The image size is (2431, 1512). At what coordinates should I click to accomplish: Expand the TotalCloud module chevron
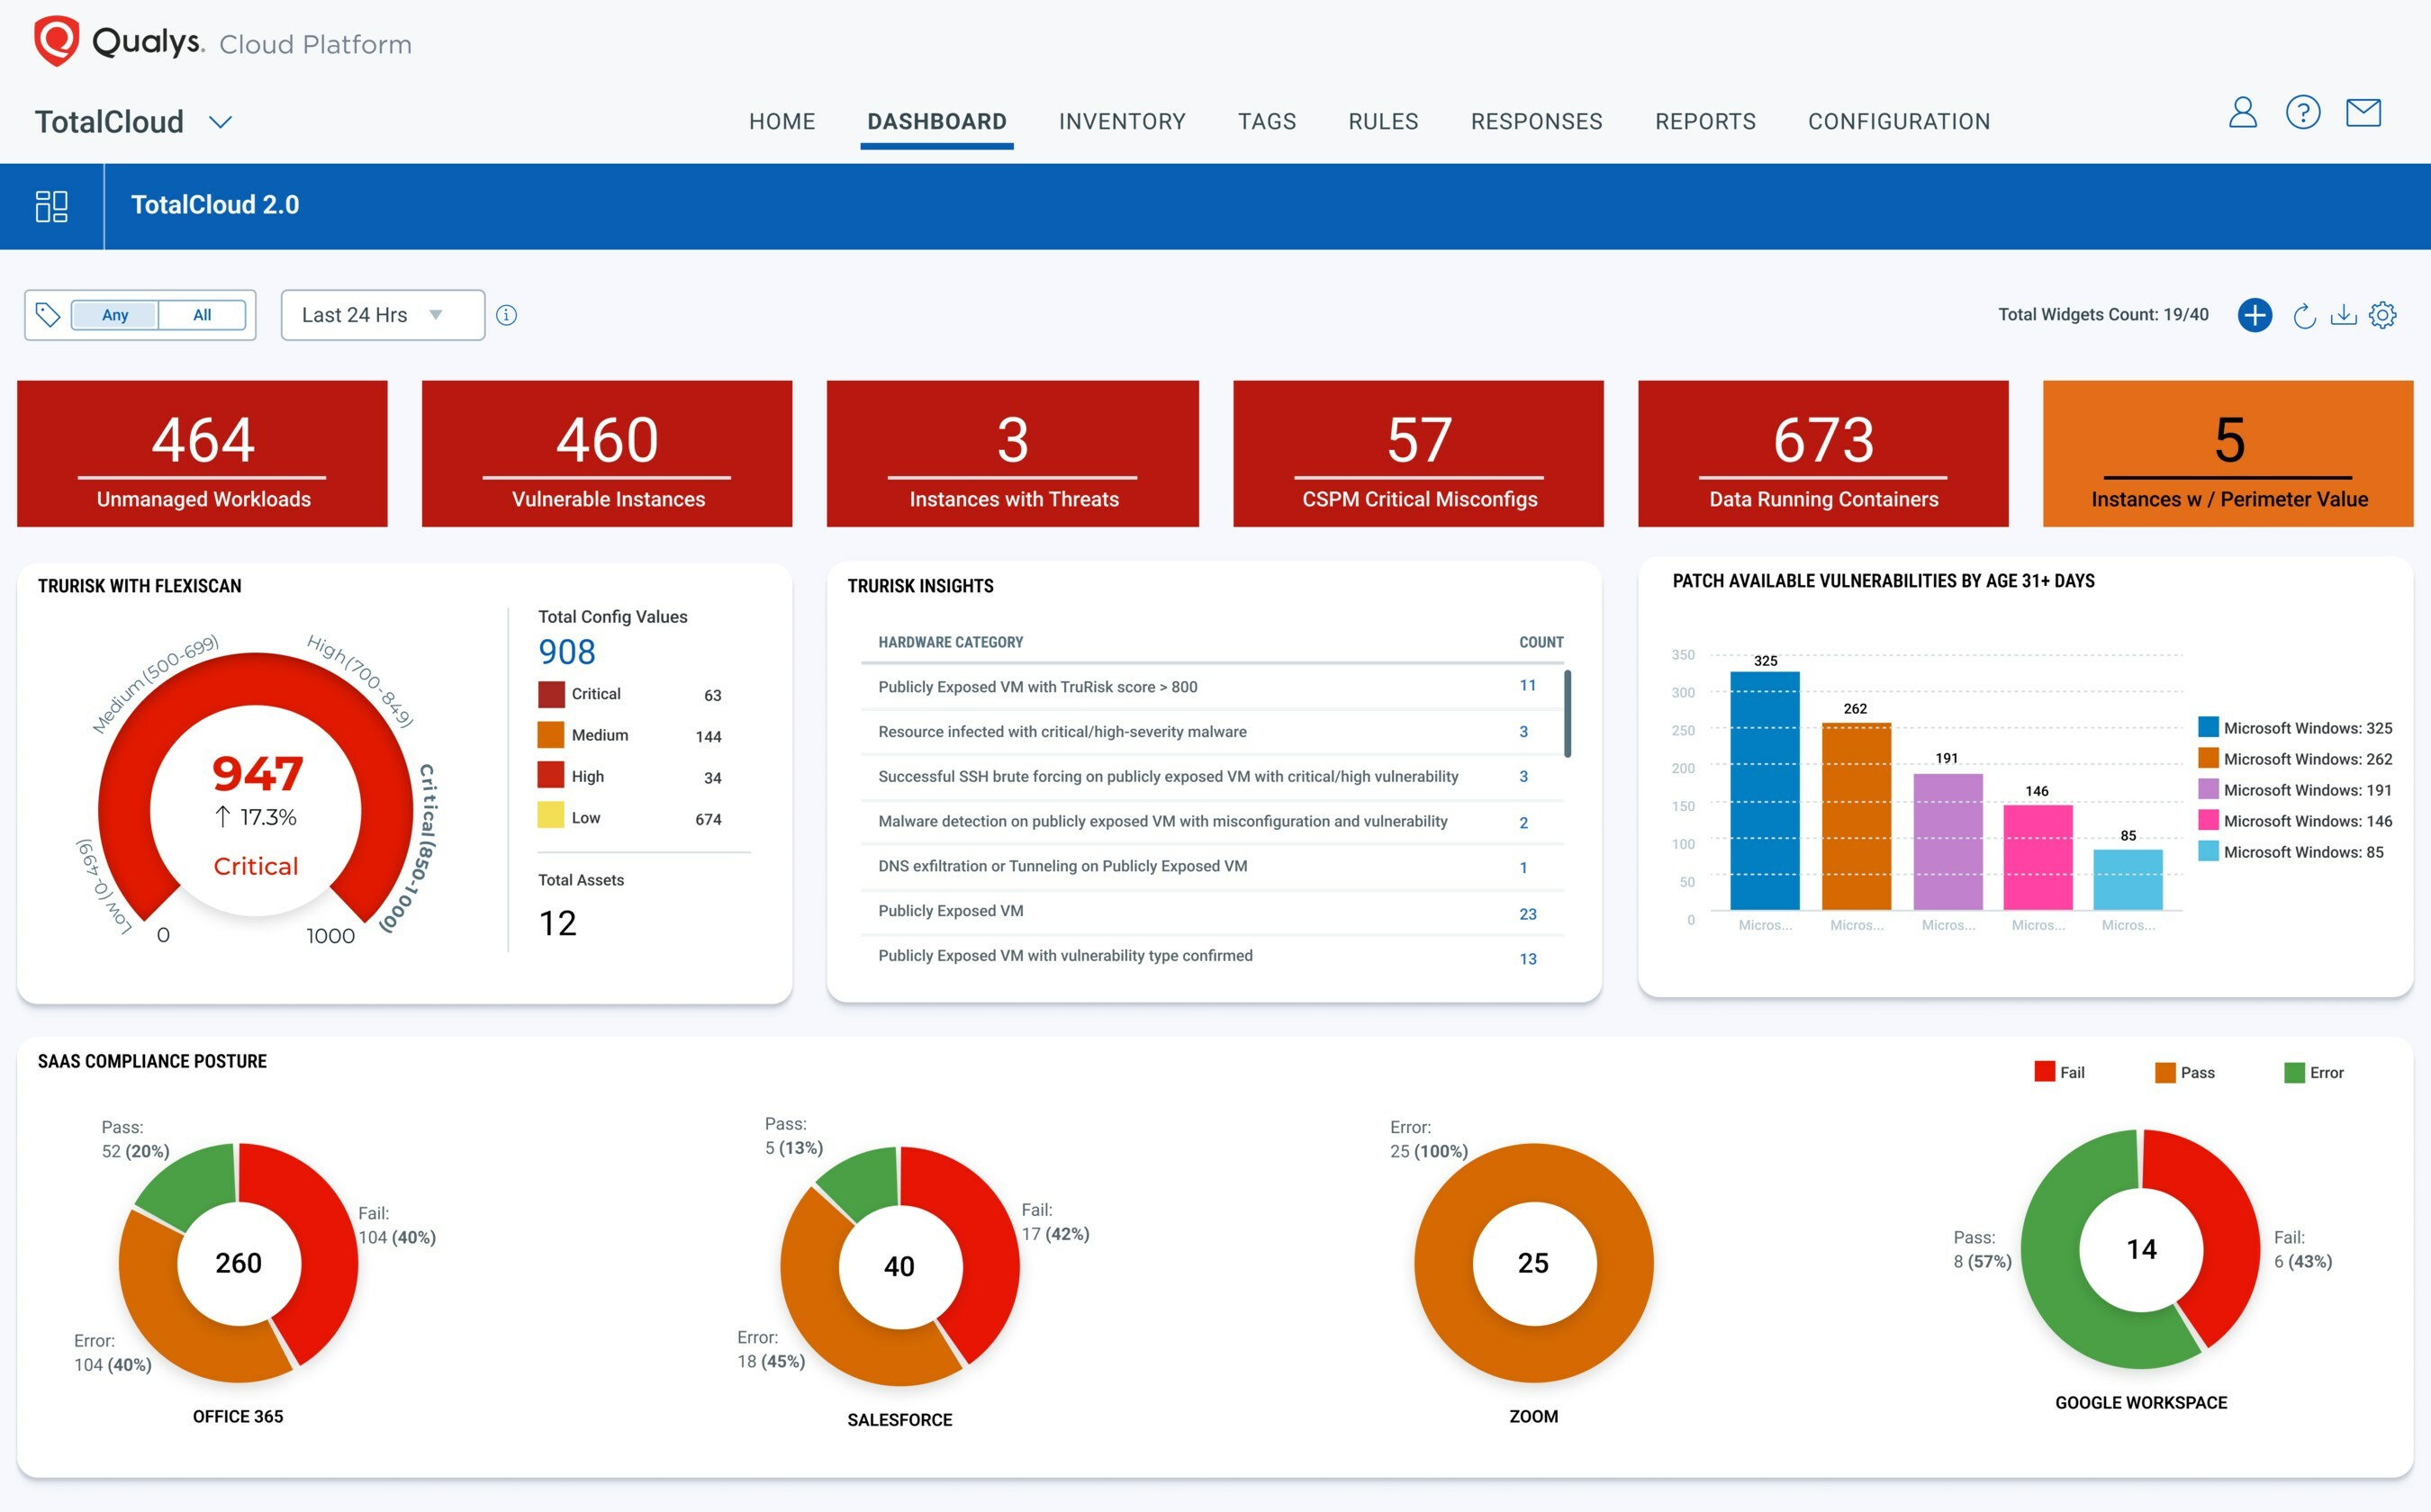coord(220,122)
